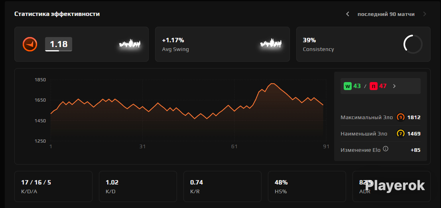This screenshot has height=208, width=441.
Task: Open info icon next to Изменение Elo
Action: click(386, 149)
